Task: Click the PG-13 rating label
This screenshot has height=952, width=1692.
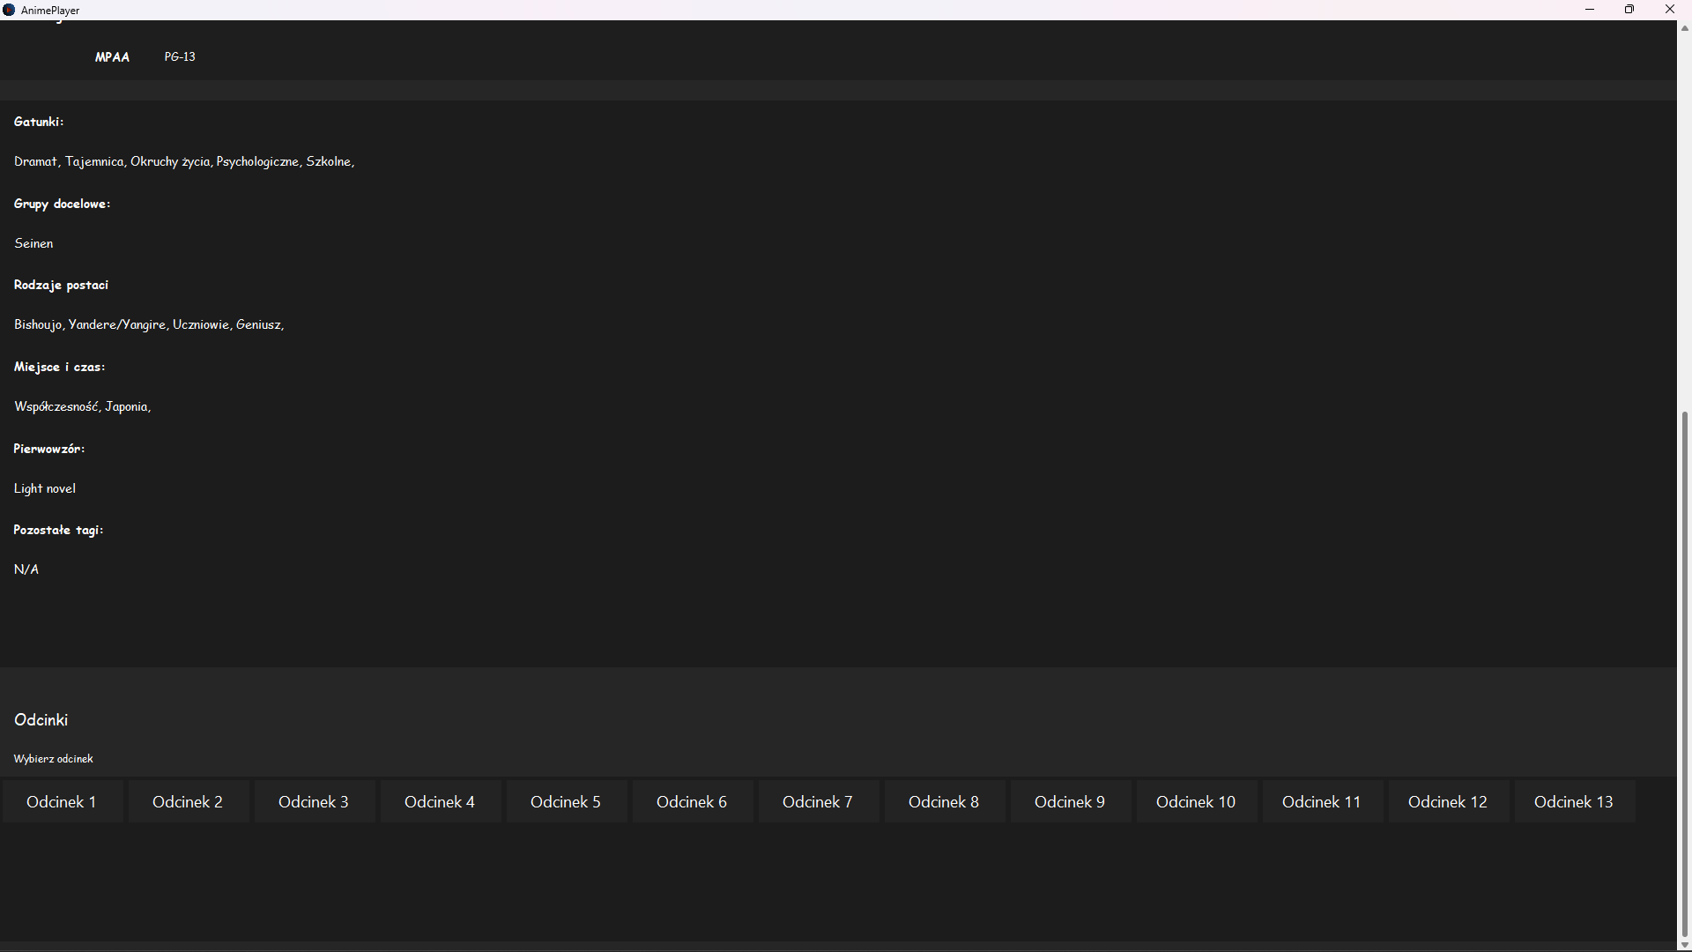Action: point(180,56)
